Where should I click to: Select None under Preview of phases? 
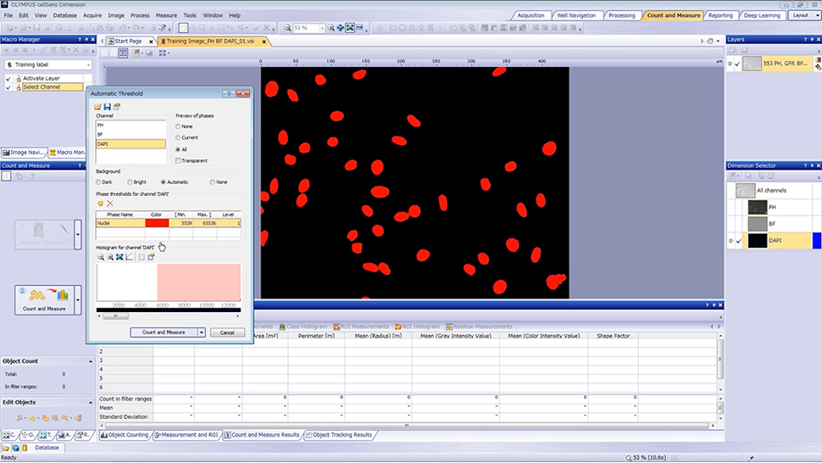(178, 126)
